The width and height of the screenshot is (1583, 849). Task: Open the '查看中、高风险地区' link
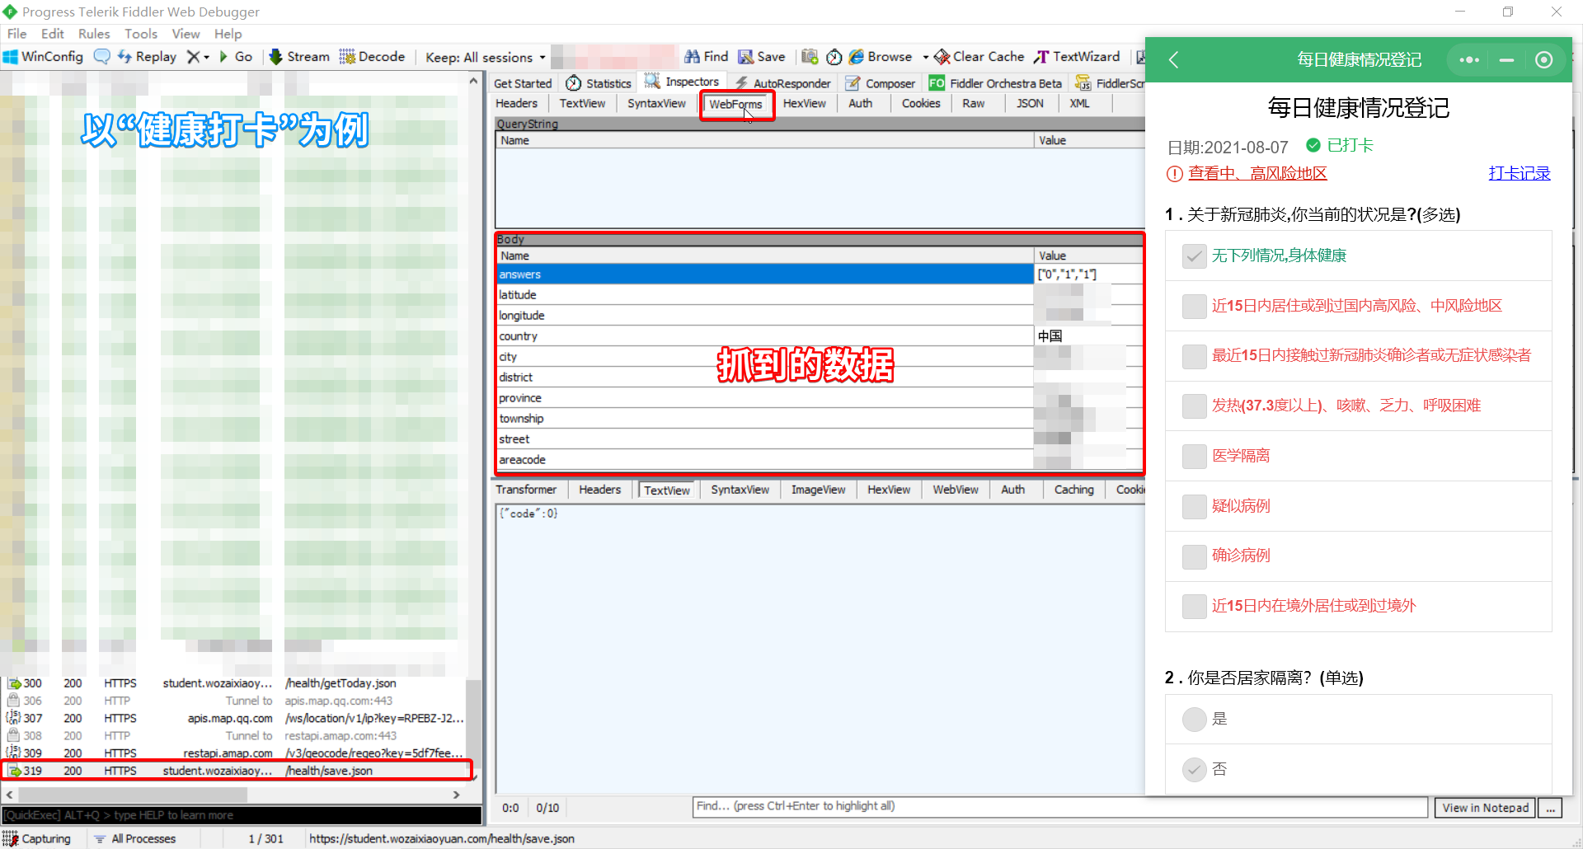tap(1257, 173)
